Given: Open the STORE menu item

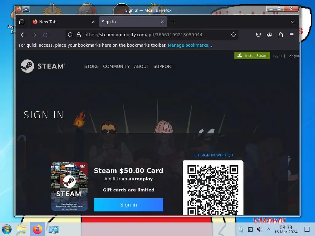Looking at the screenshot, I should click(91, 66).
